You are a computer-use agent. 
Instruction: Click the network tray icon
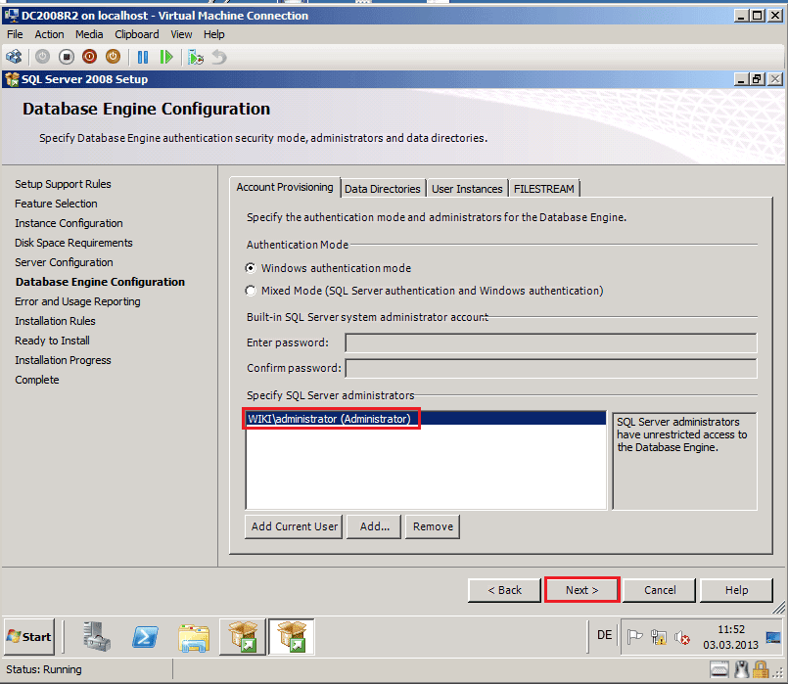[x=659, y=637]
